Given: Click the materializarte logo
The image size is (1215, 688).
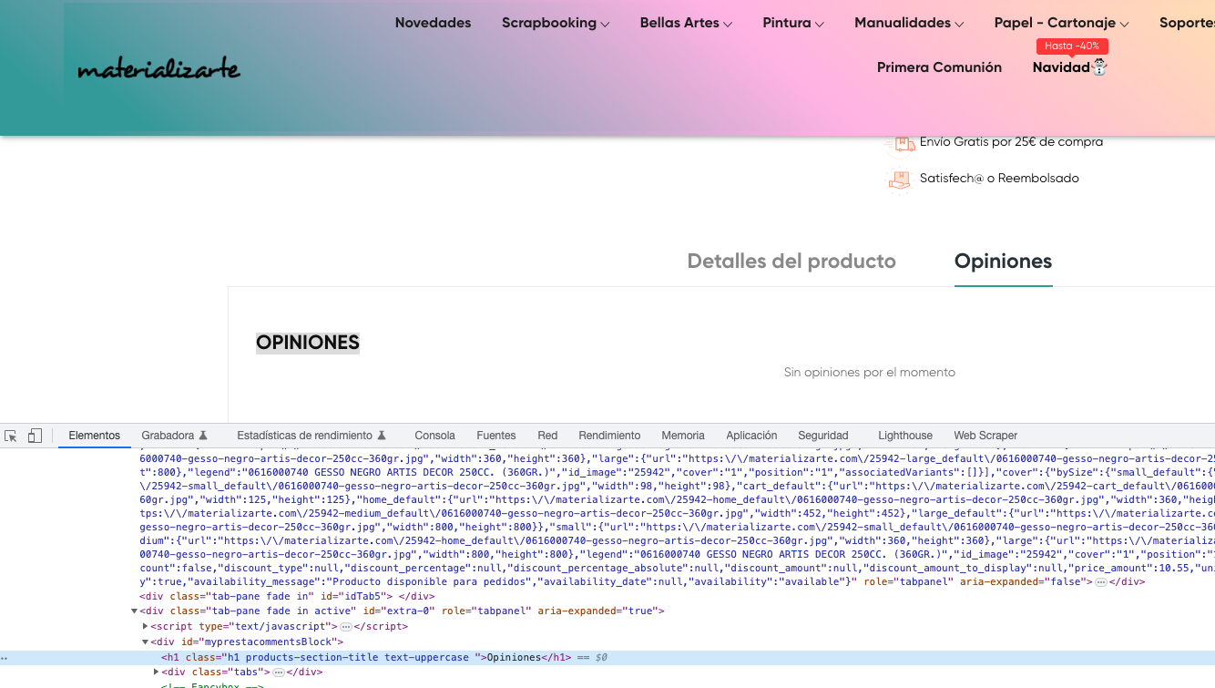Looking at the screenshot, I should [x=159, y=68].
